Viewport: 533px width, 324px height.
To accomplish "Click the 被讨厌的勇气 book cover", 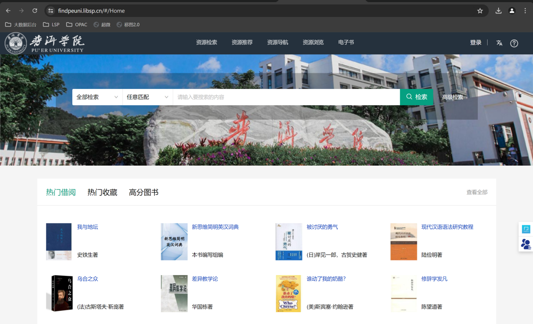I will [289, 242].
